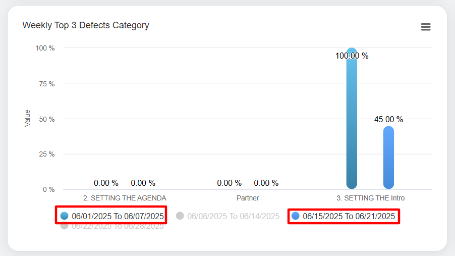
Task: Click the grey 06/08/2025 To 06/14/2025 legend dot
Action: point(180,216)
